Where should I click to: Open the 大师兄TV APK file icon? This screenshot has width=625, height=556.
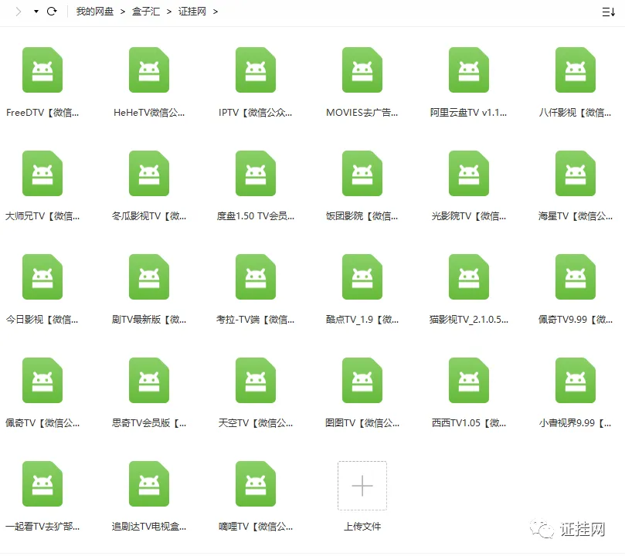[x=42, y=173]
